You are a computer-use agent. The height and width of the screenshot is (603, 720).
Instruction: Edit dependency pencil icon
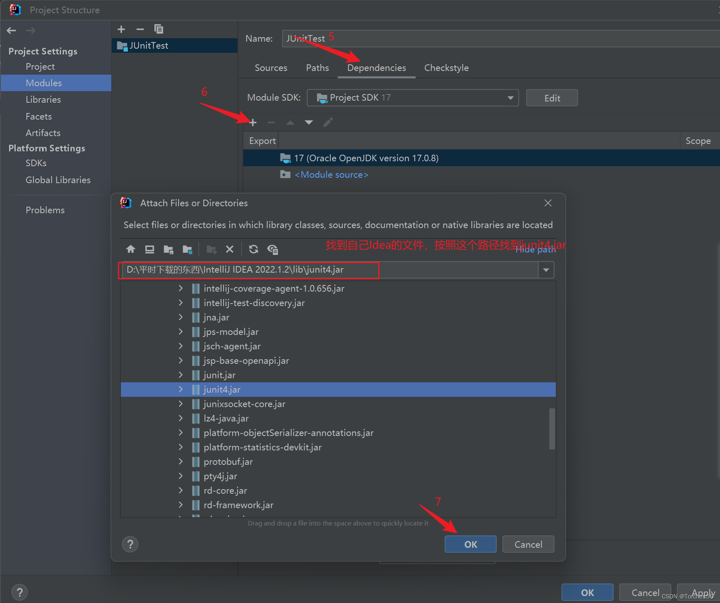(328, 122)
